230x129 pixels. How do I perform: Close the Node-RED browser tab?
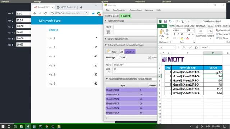[52, 7]
